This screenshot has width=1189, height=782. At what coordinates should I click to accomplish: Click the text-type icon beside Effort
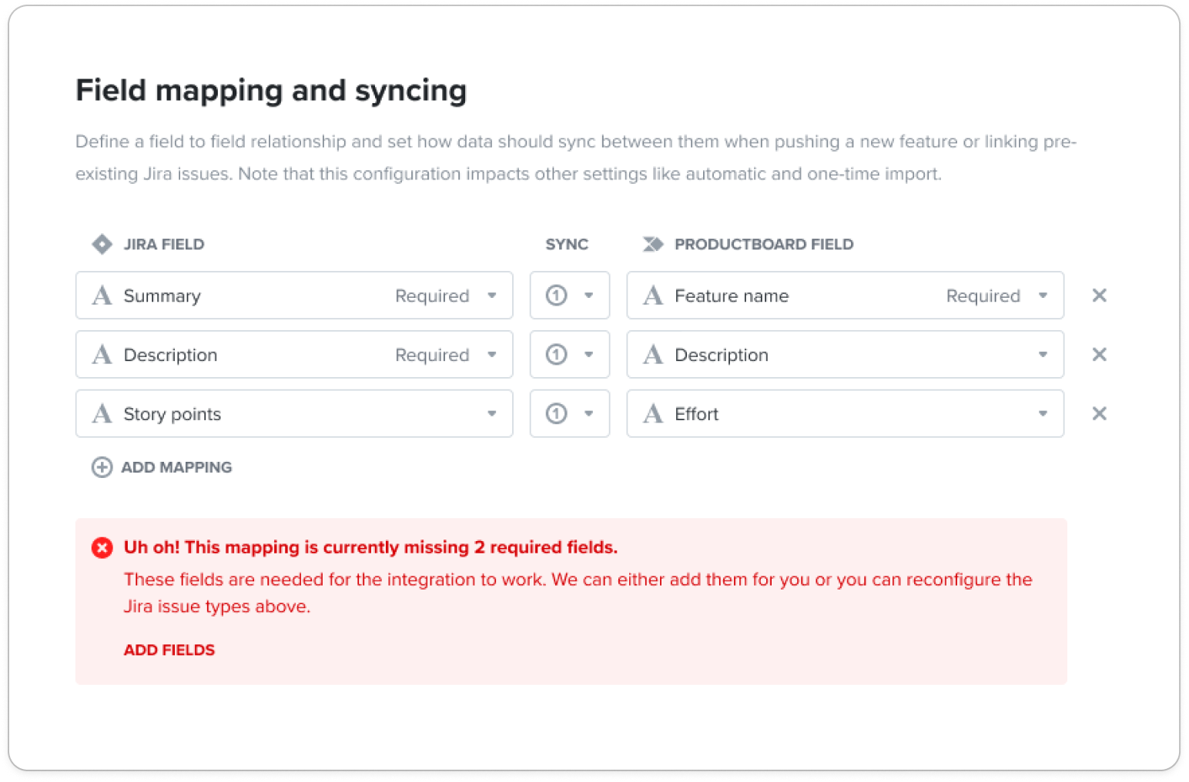(653, 414)
